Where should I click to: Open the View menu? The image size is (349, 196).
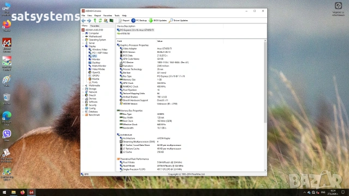(x=89, y=16)
